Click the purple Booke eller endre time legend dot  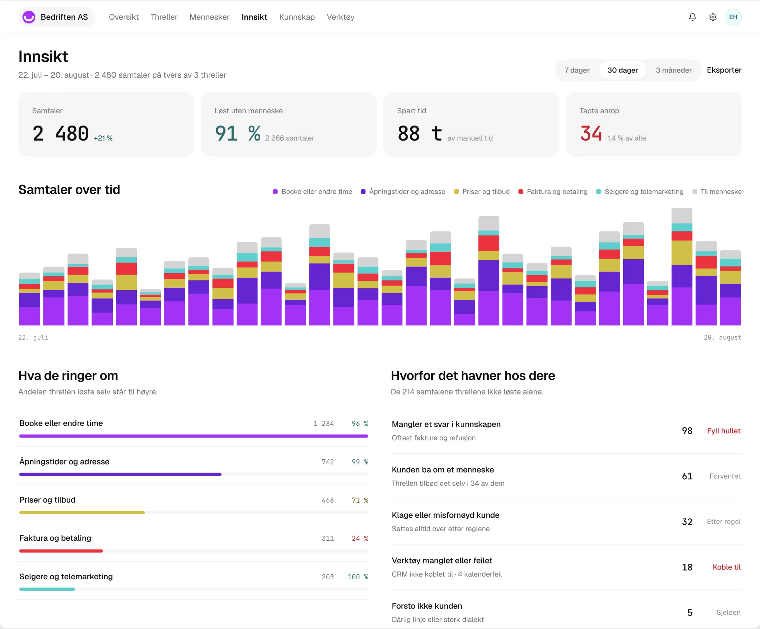tap(275, 192)
